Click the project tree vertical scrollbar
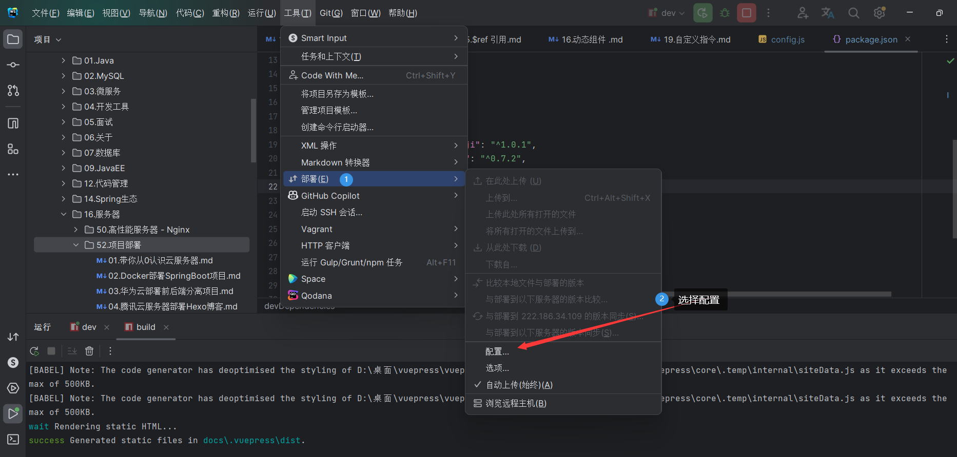The width and height of the screenshot is (957, 457). [x=253, y=131]
